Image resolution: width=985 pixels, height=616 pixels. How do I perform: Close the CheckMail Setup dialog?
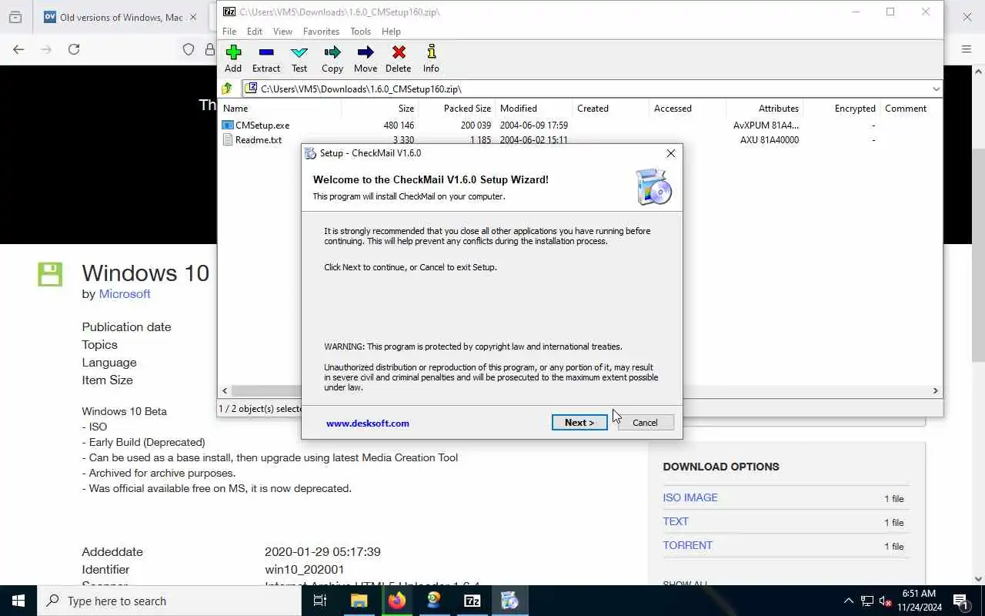click(671, 153)
